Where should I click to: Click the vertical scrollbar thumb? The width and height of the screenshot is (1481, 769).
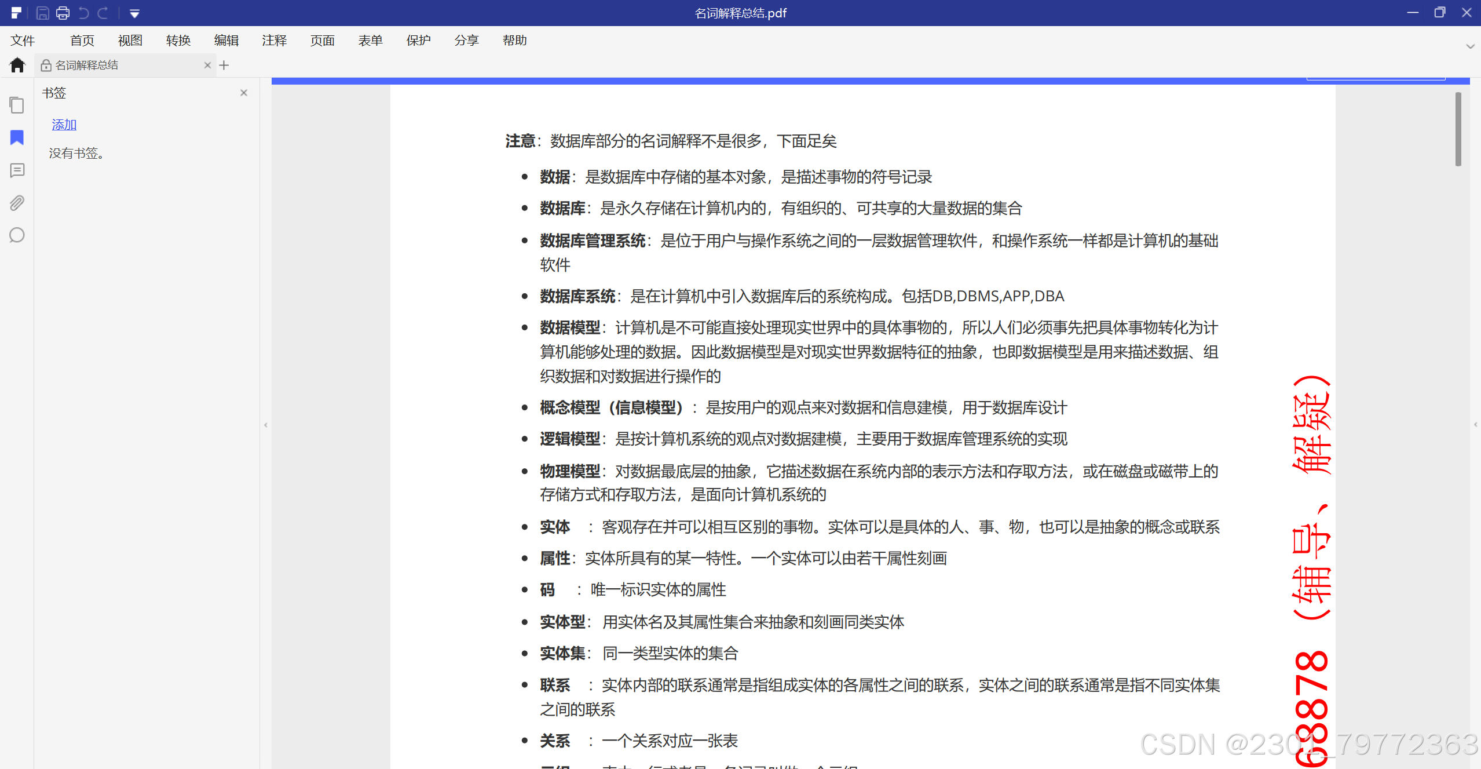(x=1458, y=129)
